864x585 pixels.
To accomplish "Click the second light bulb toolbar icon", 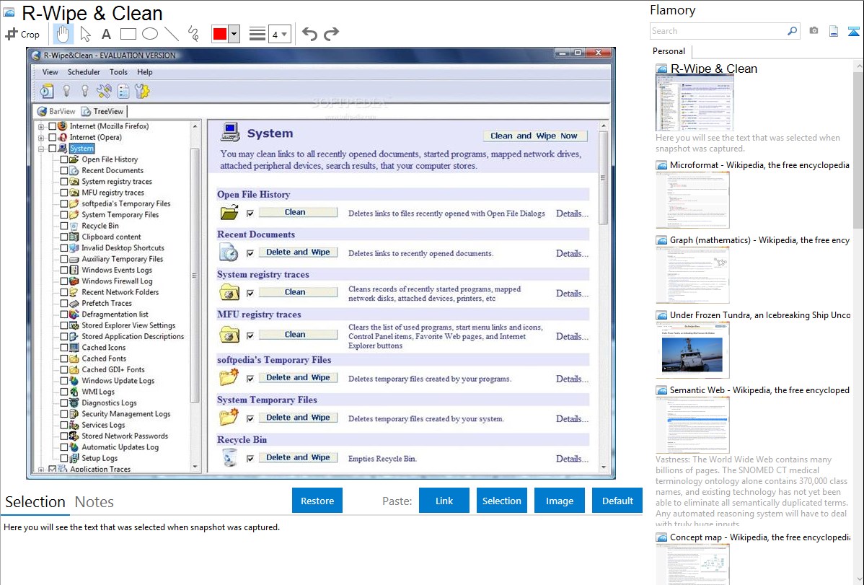I will (85, 91).
